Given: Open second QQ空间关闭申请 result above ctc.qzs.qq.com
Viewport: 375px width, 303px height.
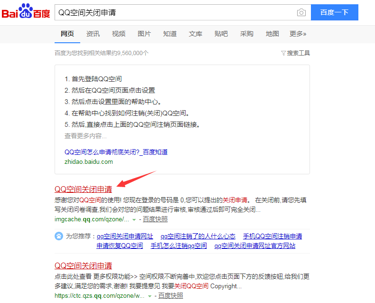Looking at the screenshot, I should [x=83, y=265].
